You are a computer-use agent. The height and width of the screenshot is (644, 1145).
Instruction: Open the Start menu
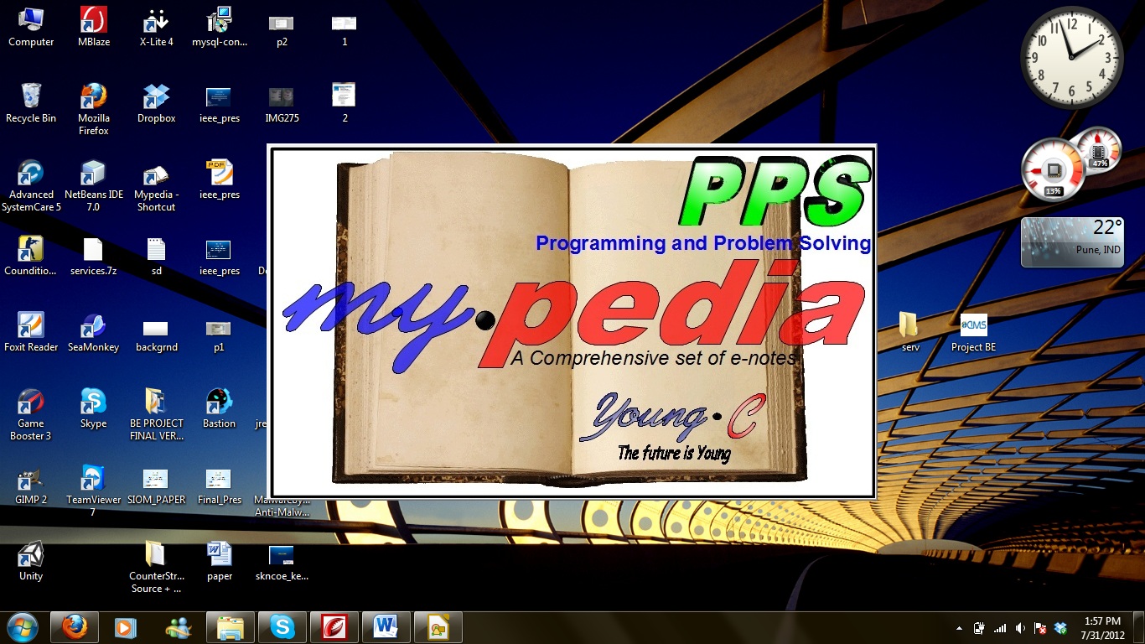[21, 626]
